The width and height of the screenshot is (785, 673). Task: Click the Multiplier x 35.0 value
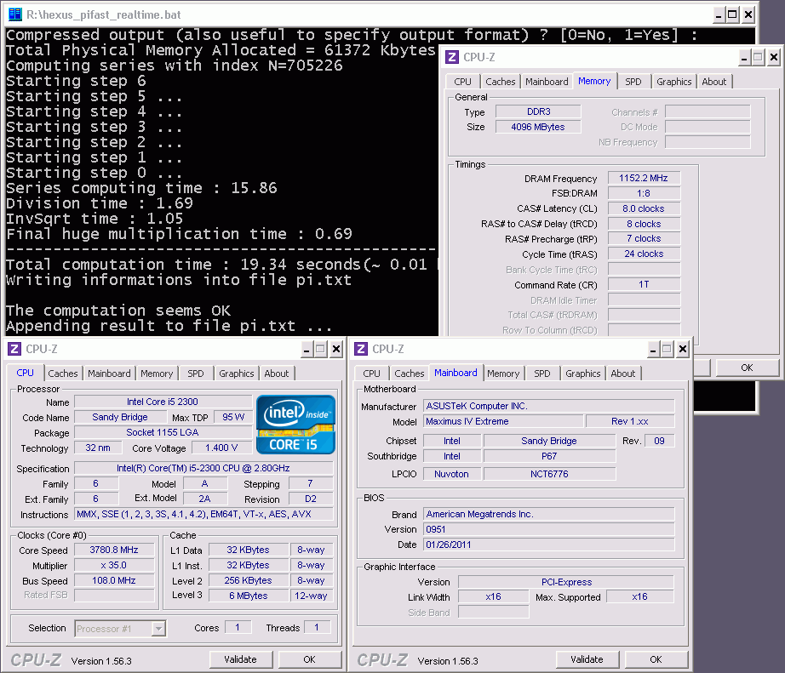114,566
